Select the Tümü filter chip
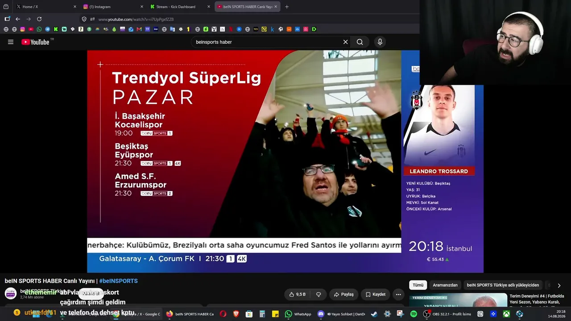Viewport: 571px width, 321px height. [418, 285]
